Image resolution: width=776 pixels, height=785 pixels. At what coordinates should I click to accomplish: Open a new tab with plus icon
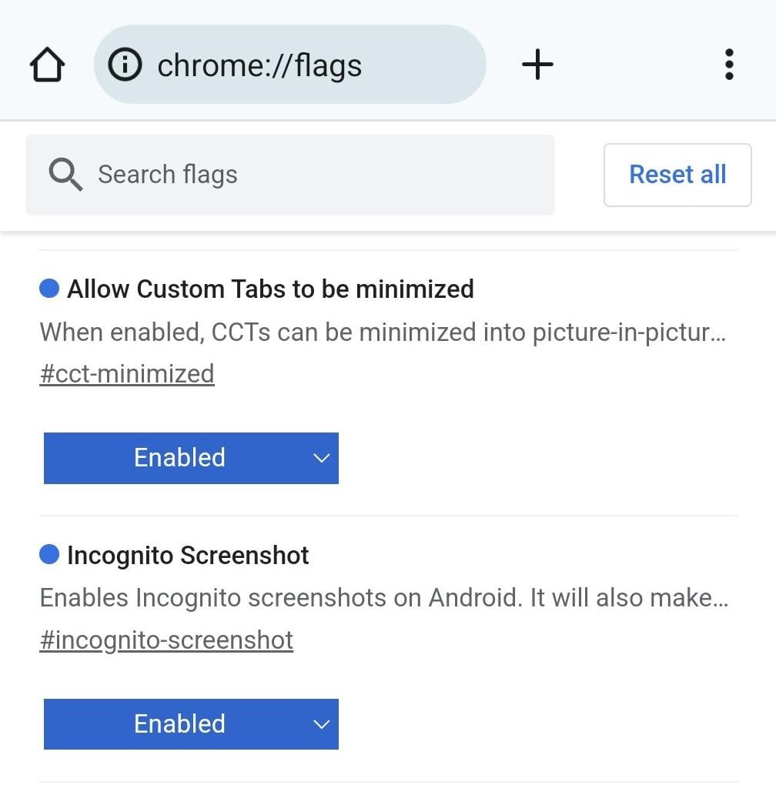click(x=537, y=64)
